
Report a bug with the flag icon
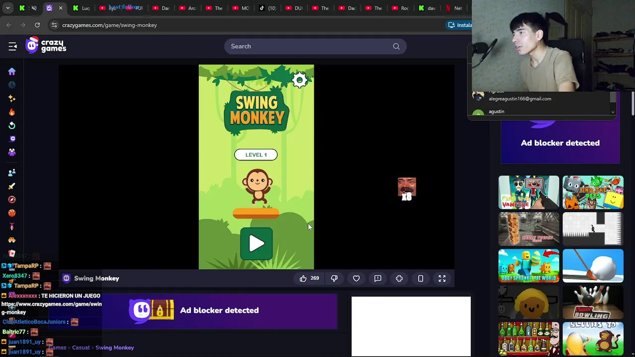click(378, 278)
